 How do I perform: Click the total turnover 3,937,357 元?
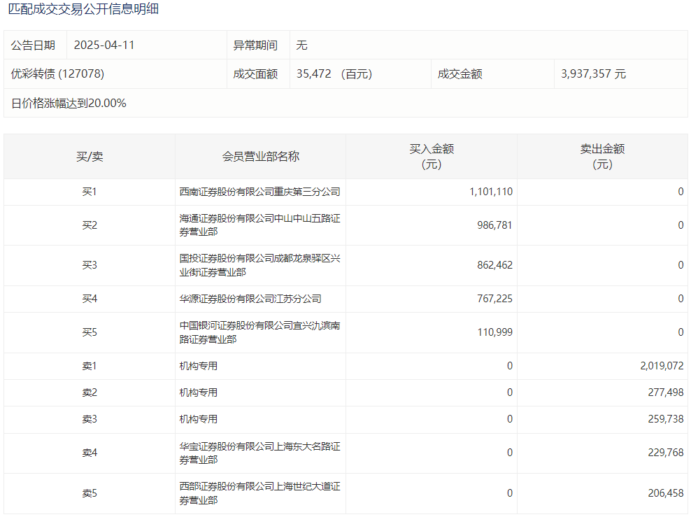tap(593, 73)
